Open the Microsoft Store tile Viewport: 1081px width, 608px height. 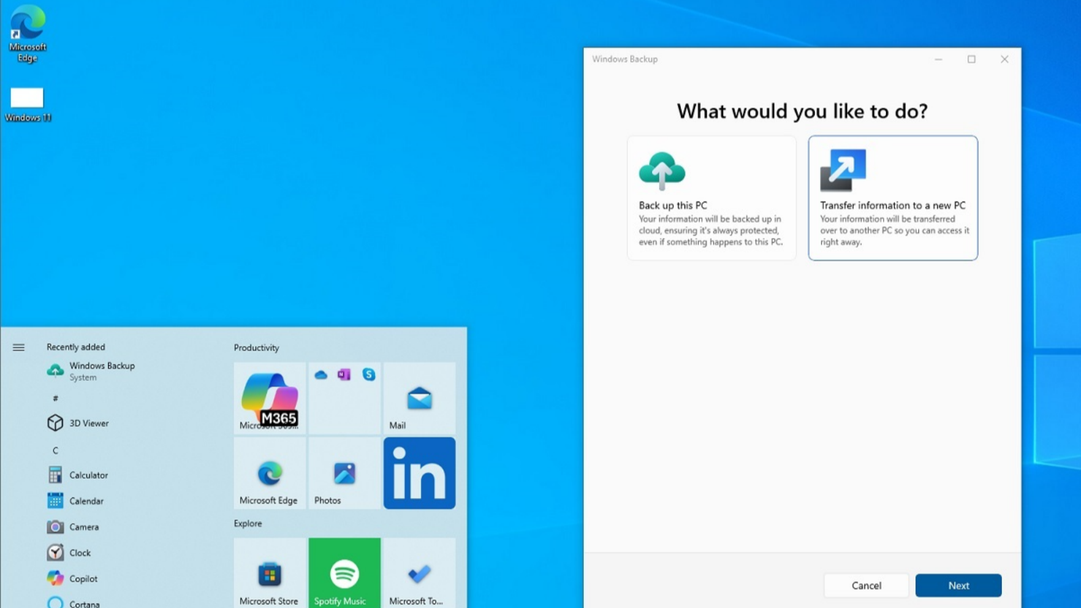270,574
